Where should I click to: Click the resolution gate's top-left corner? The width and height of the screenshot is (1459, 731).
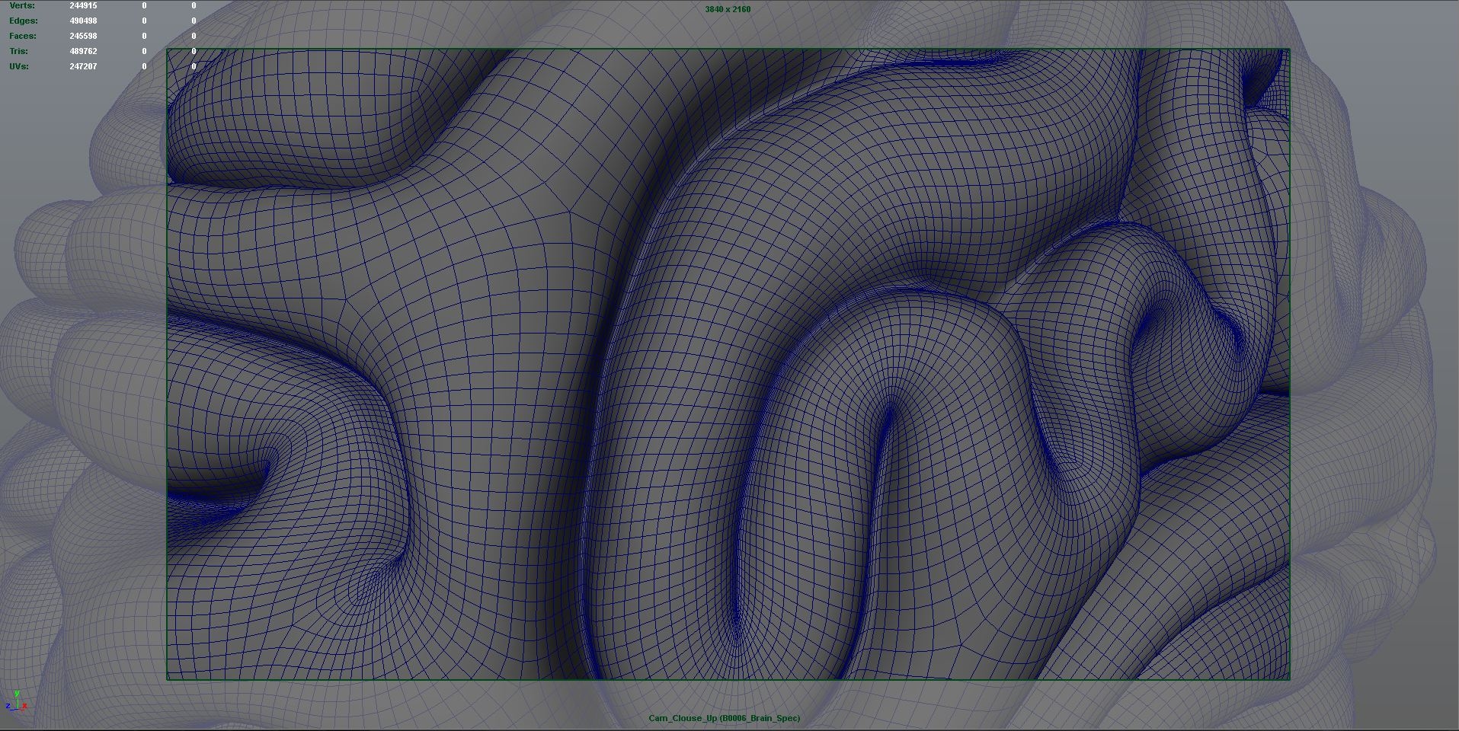(168, 49)
